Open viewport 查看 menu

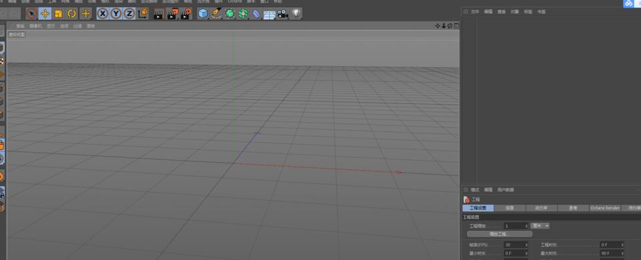click(20, 26)
